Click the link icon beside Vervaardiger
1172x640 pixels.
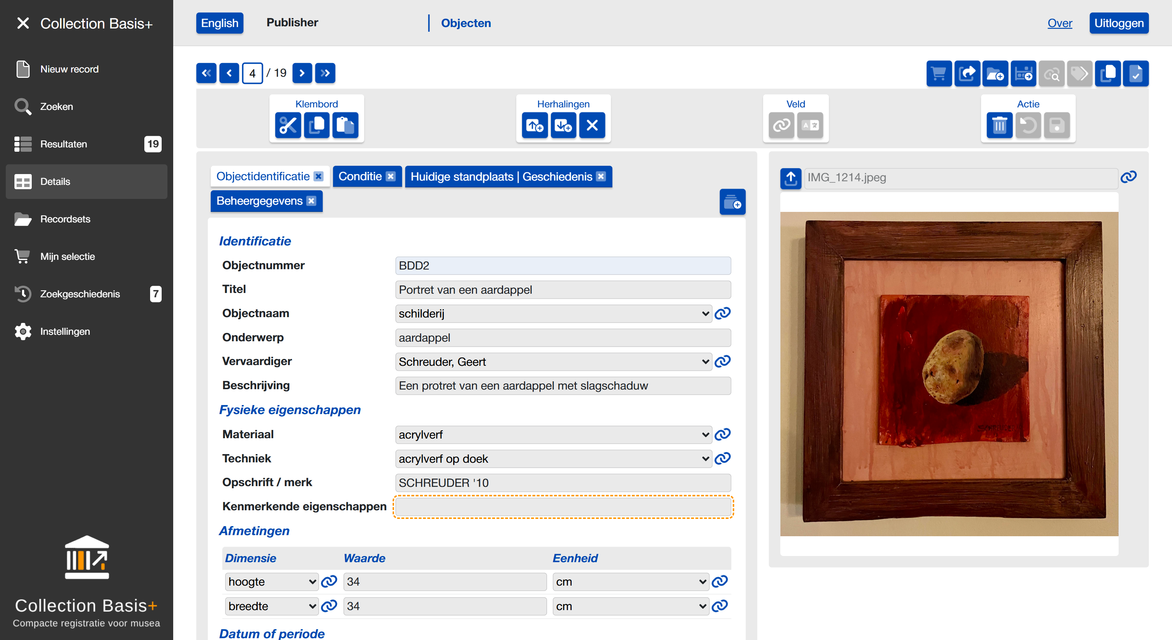[722, 361]
